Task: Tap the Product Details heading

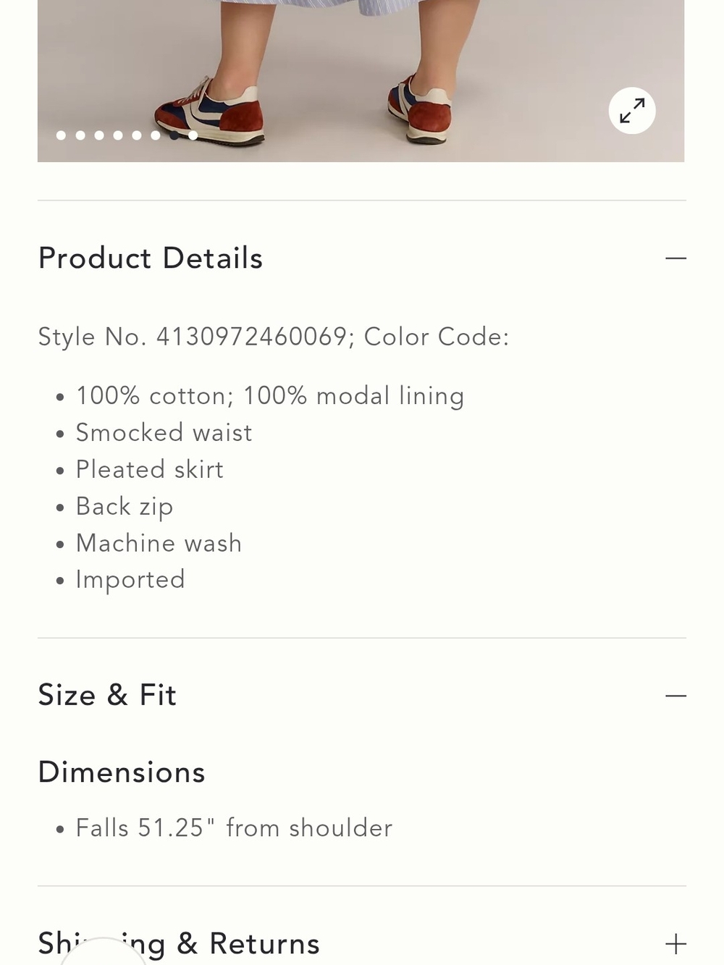Action: pos(151,258)
